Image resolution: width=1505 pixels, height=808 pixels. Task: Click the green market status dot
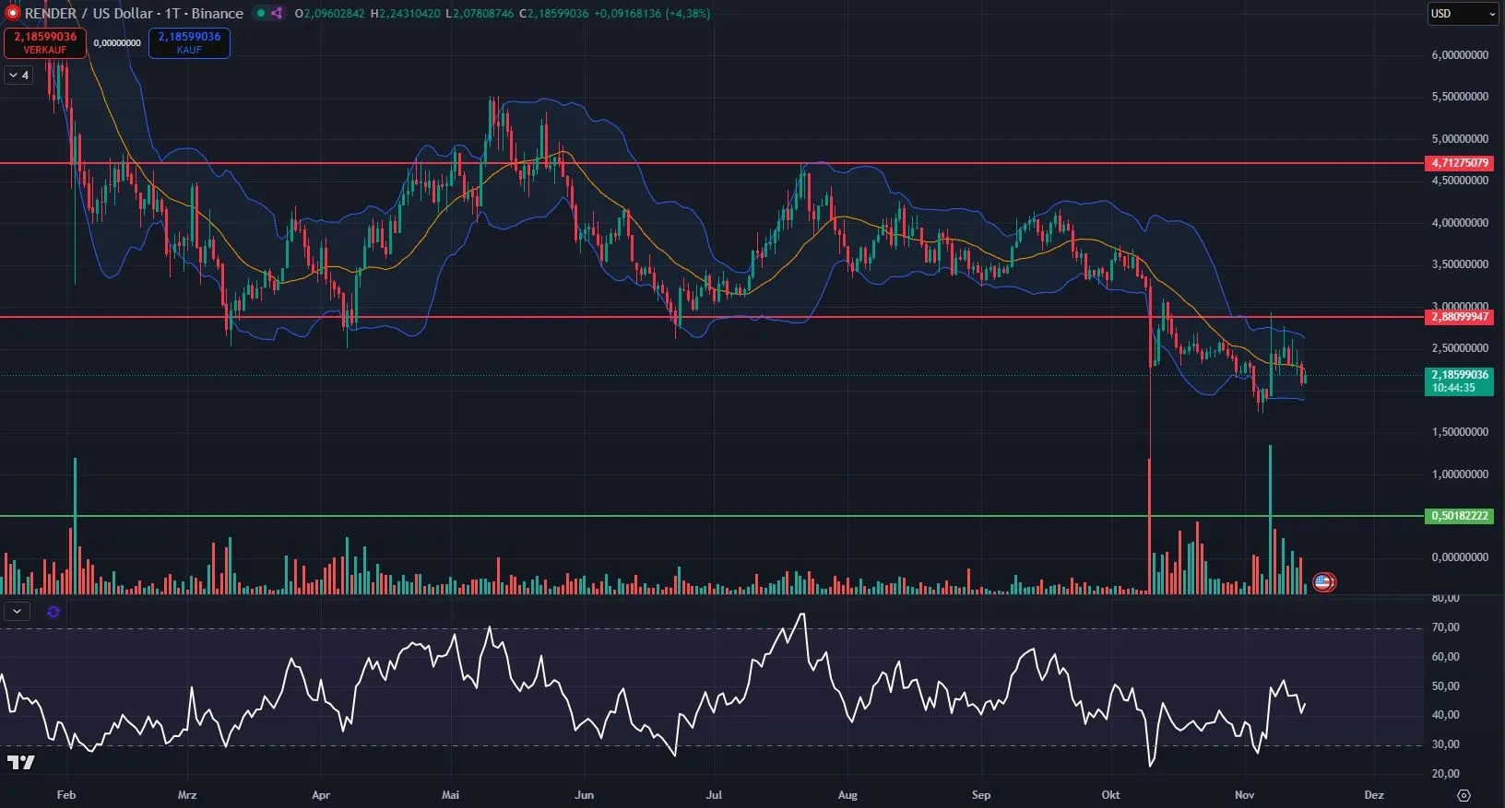261,13
